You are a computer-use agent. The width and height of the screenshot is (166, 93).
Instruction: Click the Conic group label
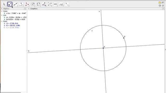tap(5, 11)
